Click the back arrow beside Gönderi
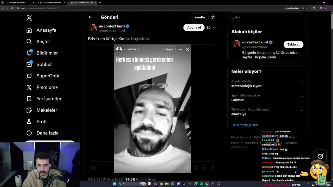 click(x=90, y=17)
